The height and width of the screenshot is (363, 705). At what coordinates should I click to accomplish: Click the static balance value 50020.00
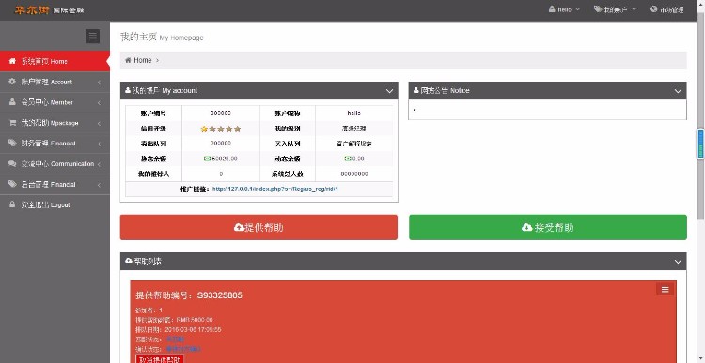tap(221, 159)
